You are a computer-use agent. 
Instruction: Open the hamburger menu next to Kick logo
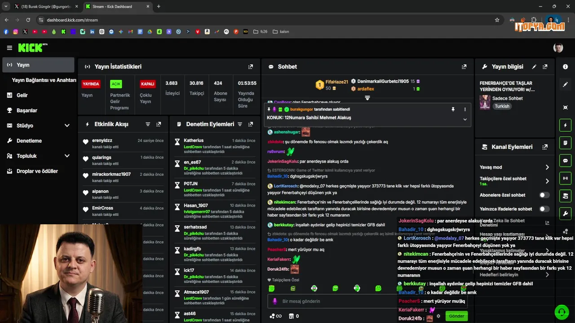pyautogui.click(x=9, y=48)
